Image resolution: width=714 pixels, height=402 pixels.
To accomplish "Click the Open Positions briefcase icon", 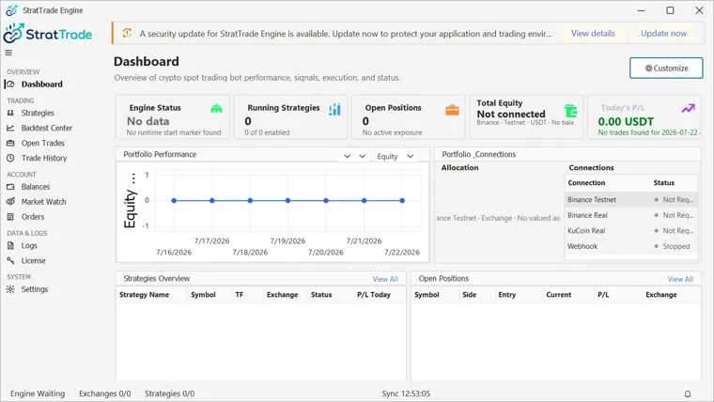I will [x=452, y=110].
